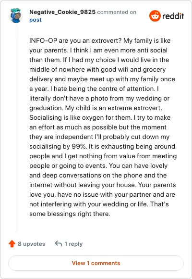
Task: Click the curved reply arrow icon
Action: 59,243
